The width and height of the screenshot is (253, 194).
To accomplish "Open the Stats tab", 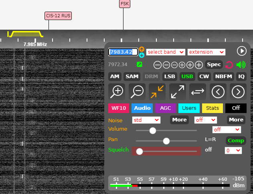I will click(213, 108).
